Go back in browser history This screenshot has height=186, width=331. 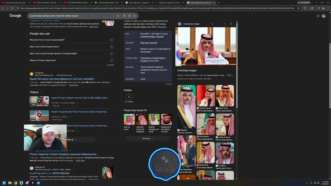(x=3, y=8)
